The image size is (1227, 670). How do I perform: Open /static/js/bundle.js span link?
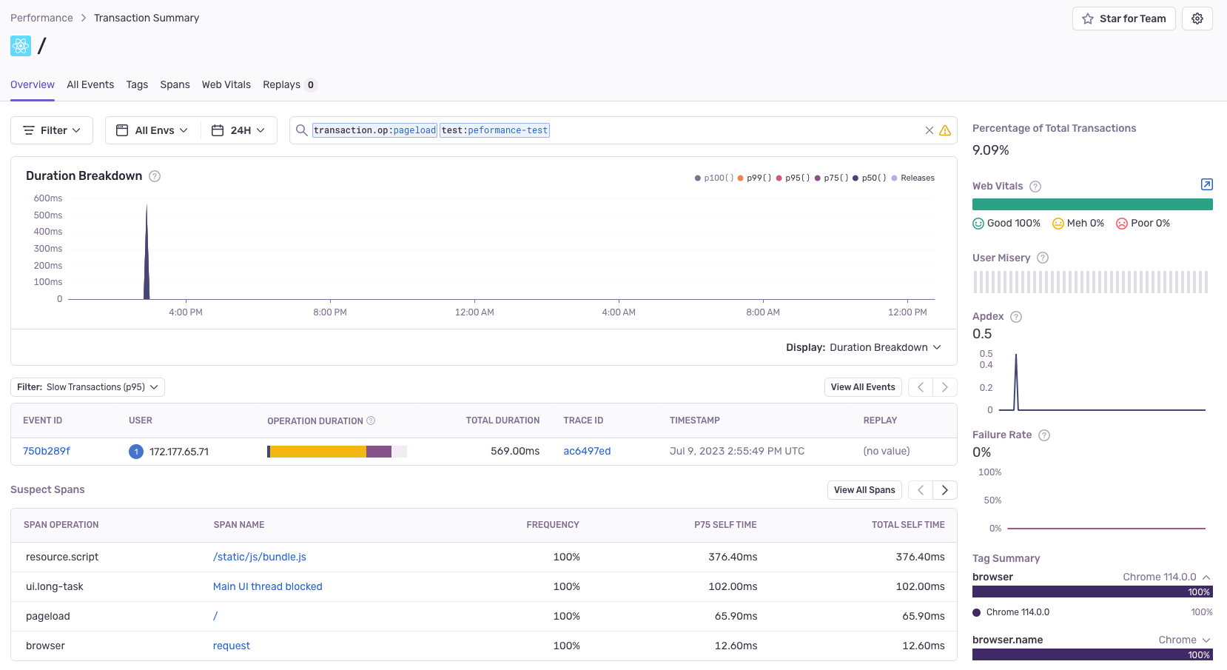(260, 557)
